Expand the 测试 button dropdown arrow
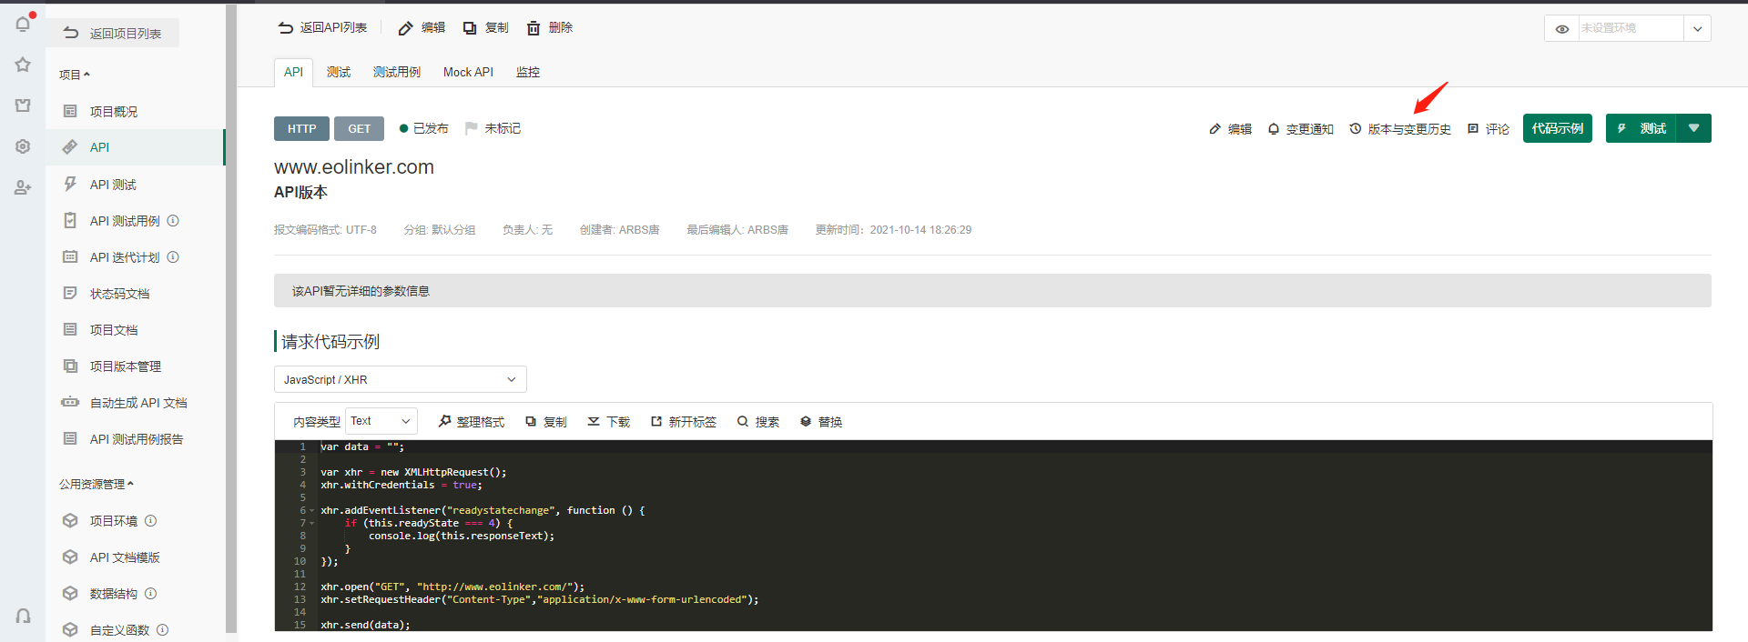 [1693, 128]
